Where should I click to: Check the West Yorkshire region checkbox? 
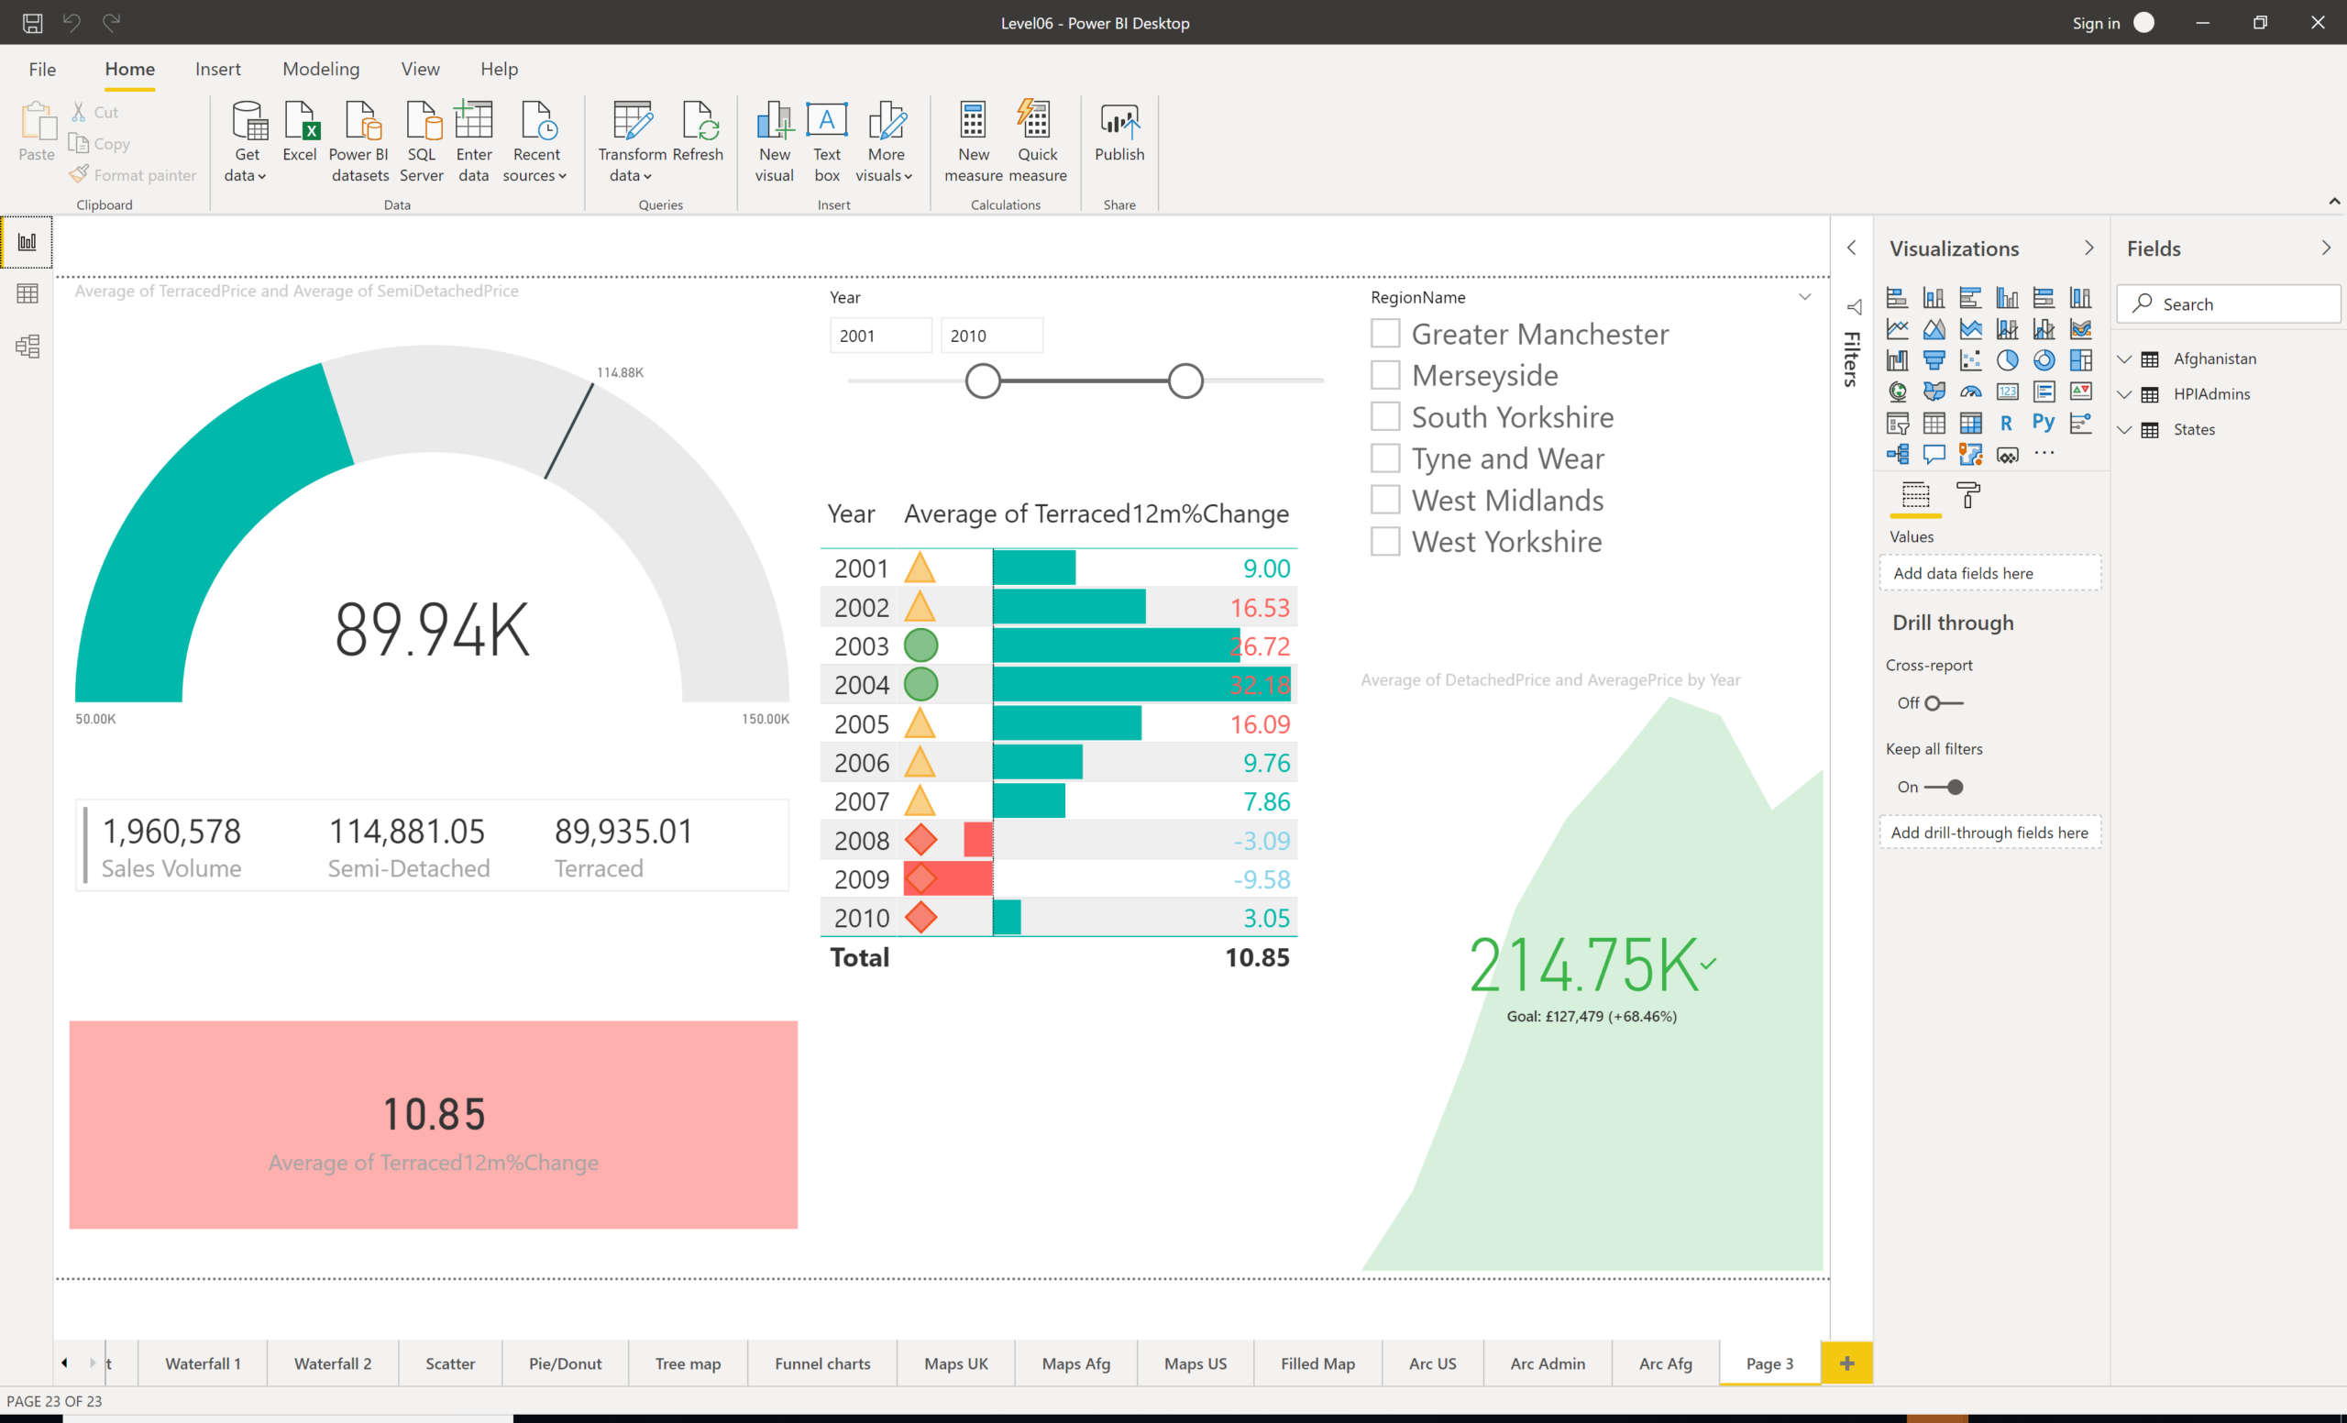click(1385, 542)
